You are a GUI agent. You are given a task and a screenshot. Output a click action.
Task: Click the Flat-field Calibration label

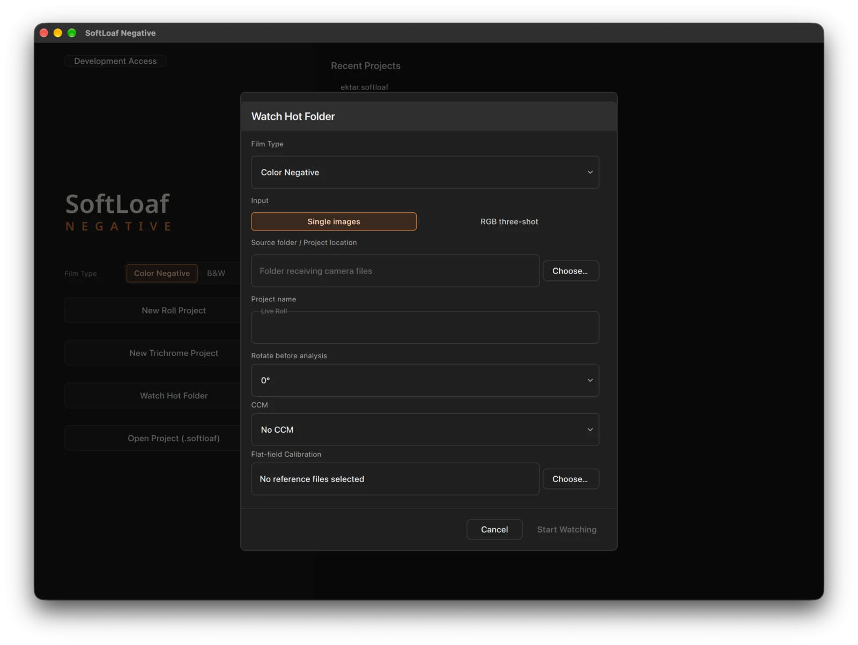click(x=286, y=454)
